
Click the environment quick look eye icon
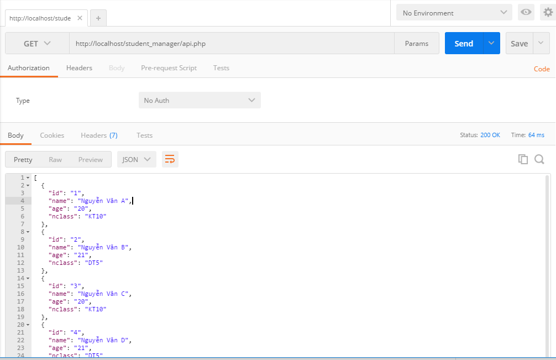pos(526,12)
